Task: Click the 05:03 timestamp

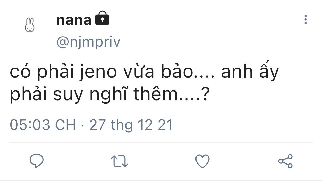Action: pos(30,125)
